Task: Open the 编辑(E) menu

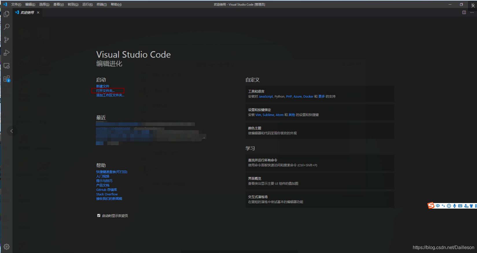Action: click(30, 4)
